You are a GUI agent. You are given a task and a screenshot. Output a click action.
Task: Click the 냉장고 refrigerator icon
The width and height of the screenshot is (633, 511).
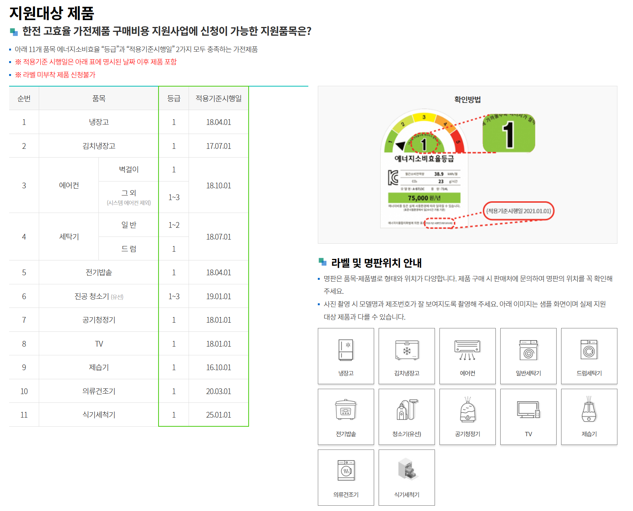(346, 355)
